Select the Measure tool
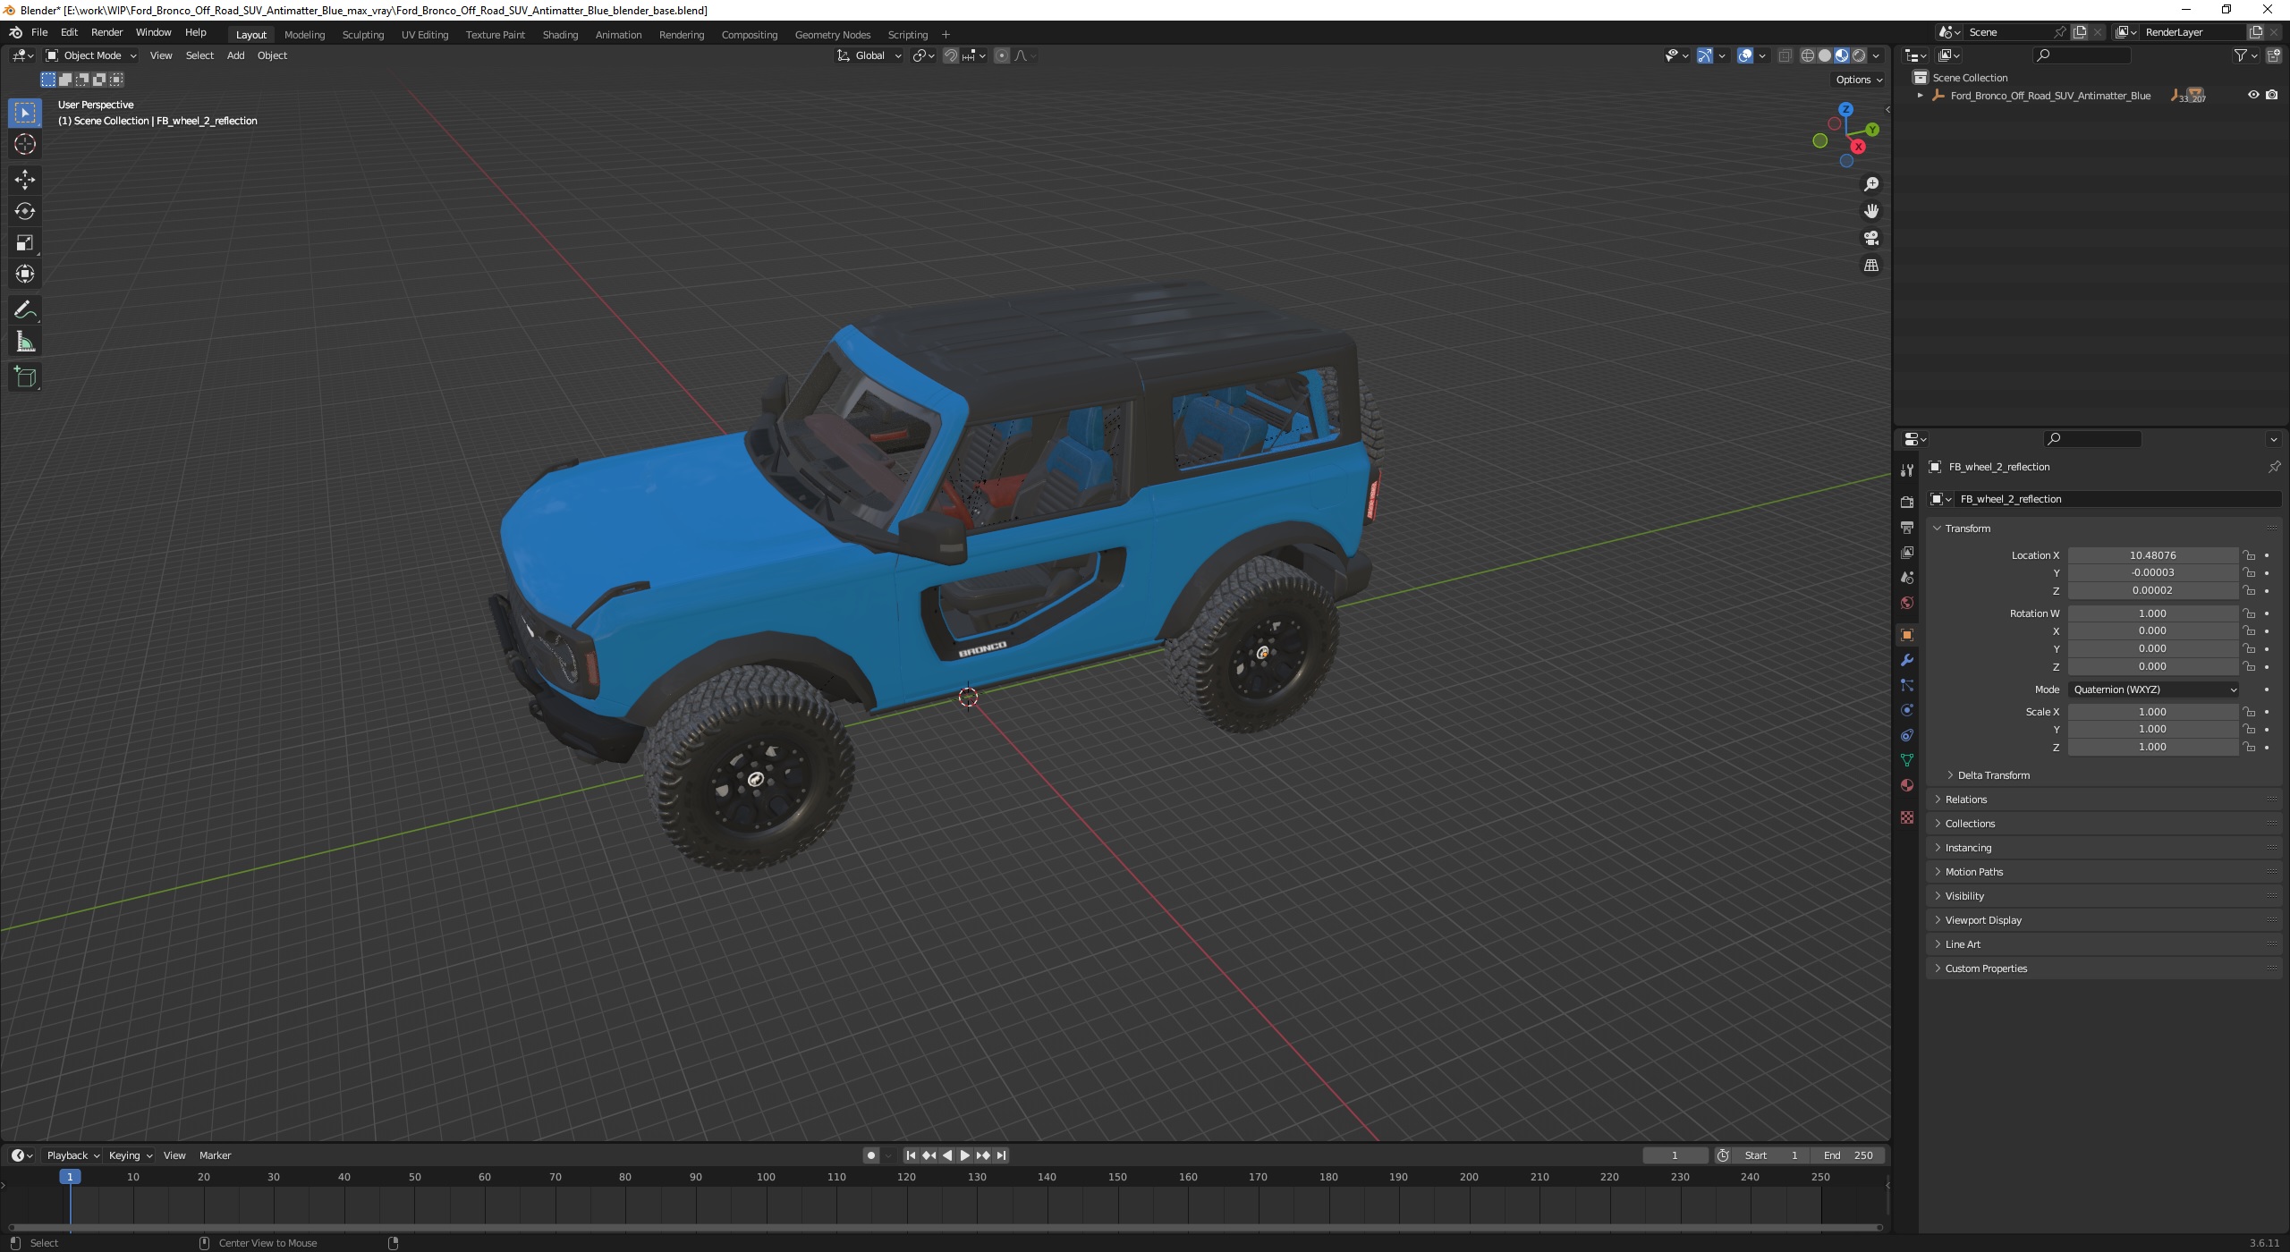 tap(24, 343)
